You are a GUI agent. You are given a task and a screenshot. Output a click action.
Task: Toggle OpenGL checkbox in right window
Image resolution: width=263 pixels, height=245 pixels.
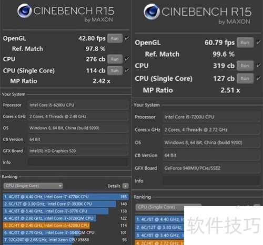pos(258,42)
